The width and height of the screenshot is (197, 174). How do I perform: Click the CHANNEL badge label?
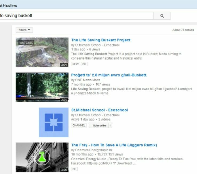[x=79, y=125]
